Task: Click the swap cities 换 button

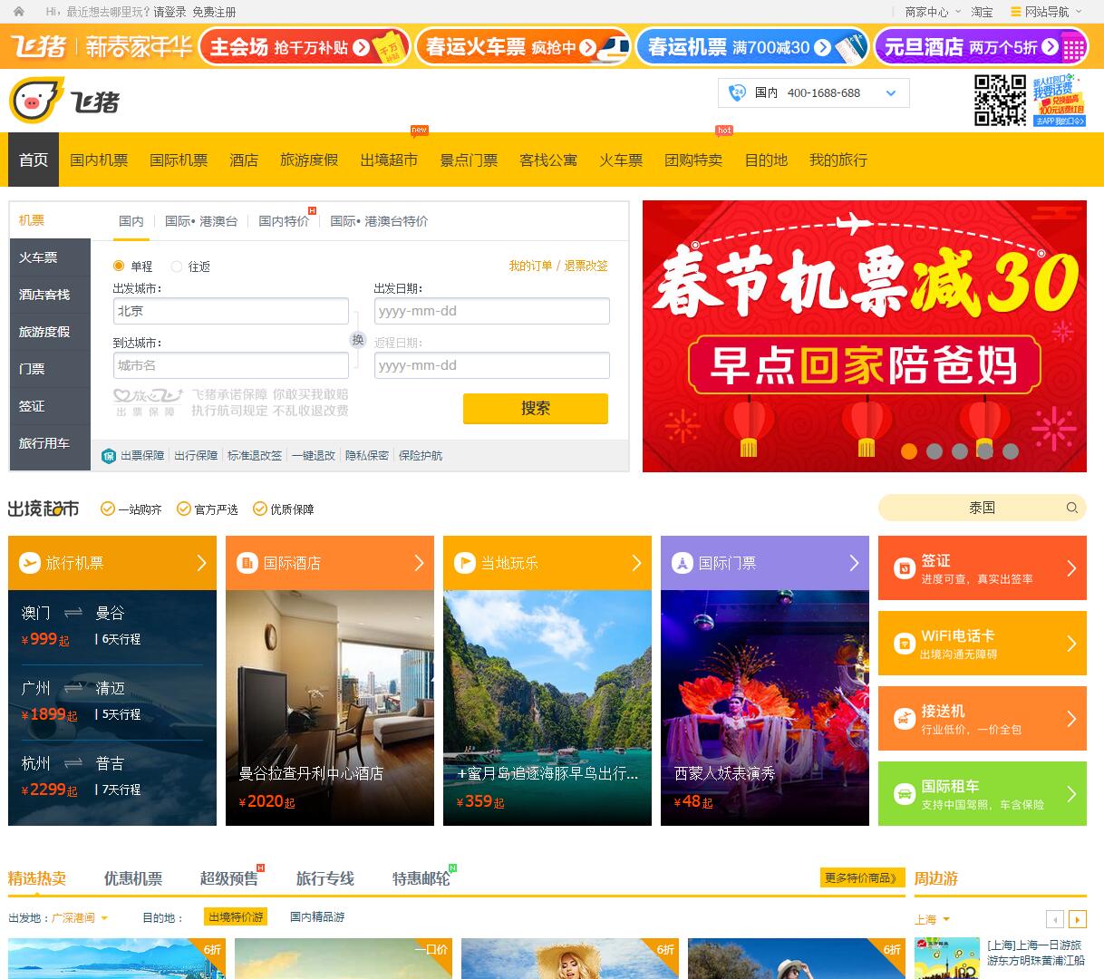Action: [358, 340]
